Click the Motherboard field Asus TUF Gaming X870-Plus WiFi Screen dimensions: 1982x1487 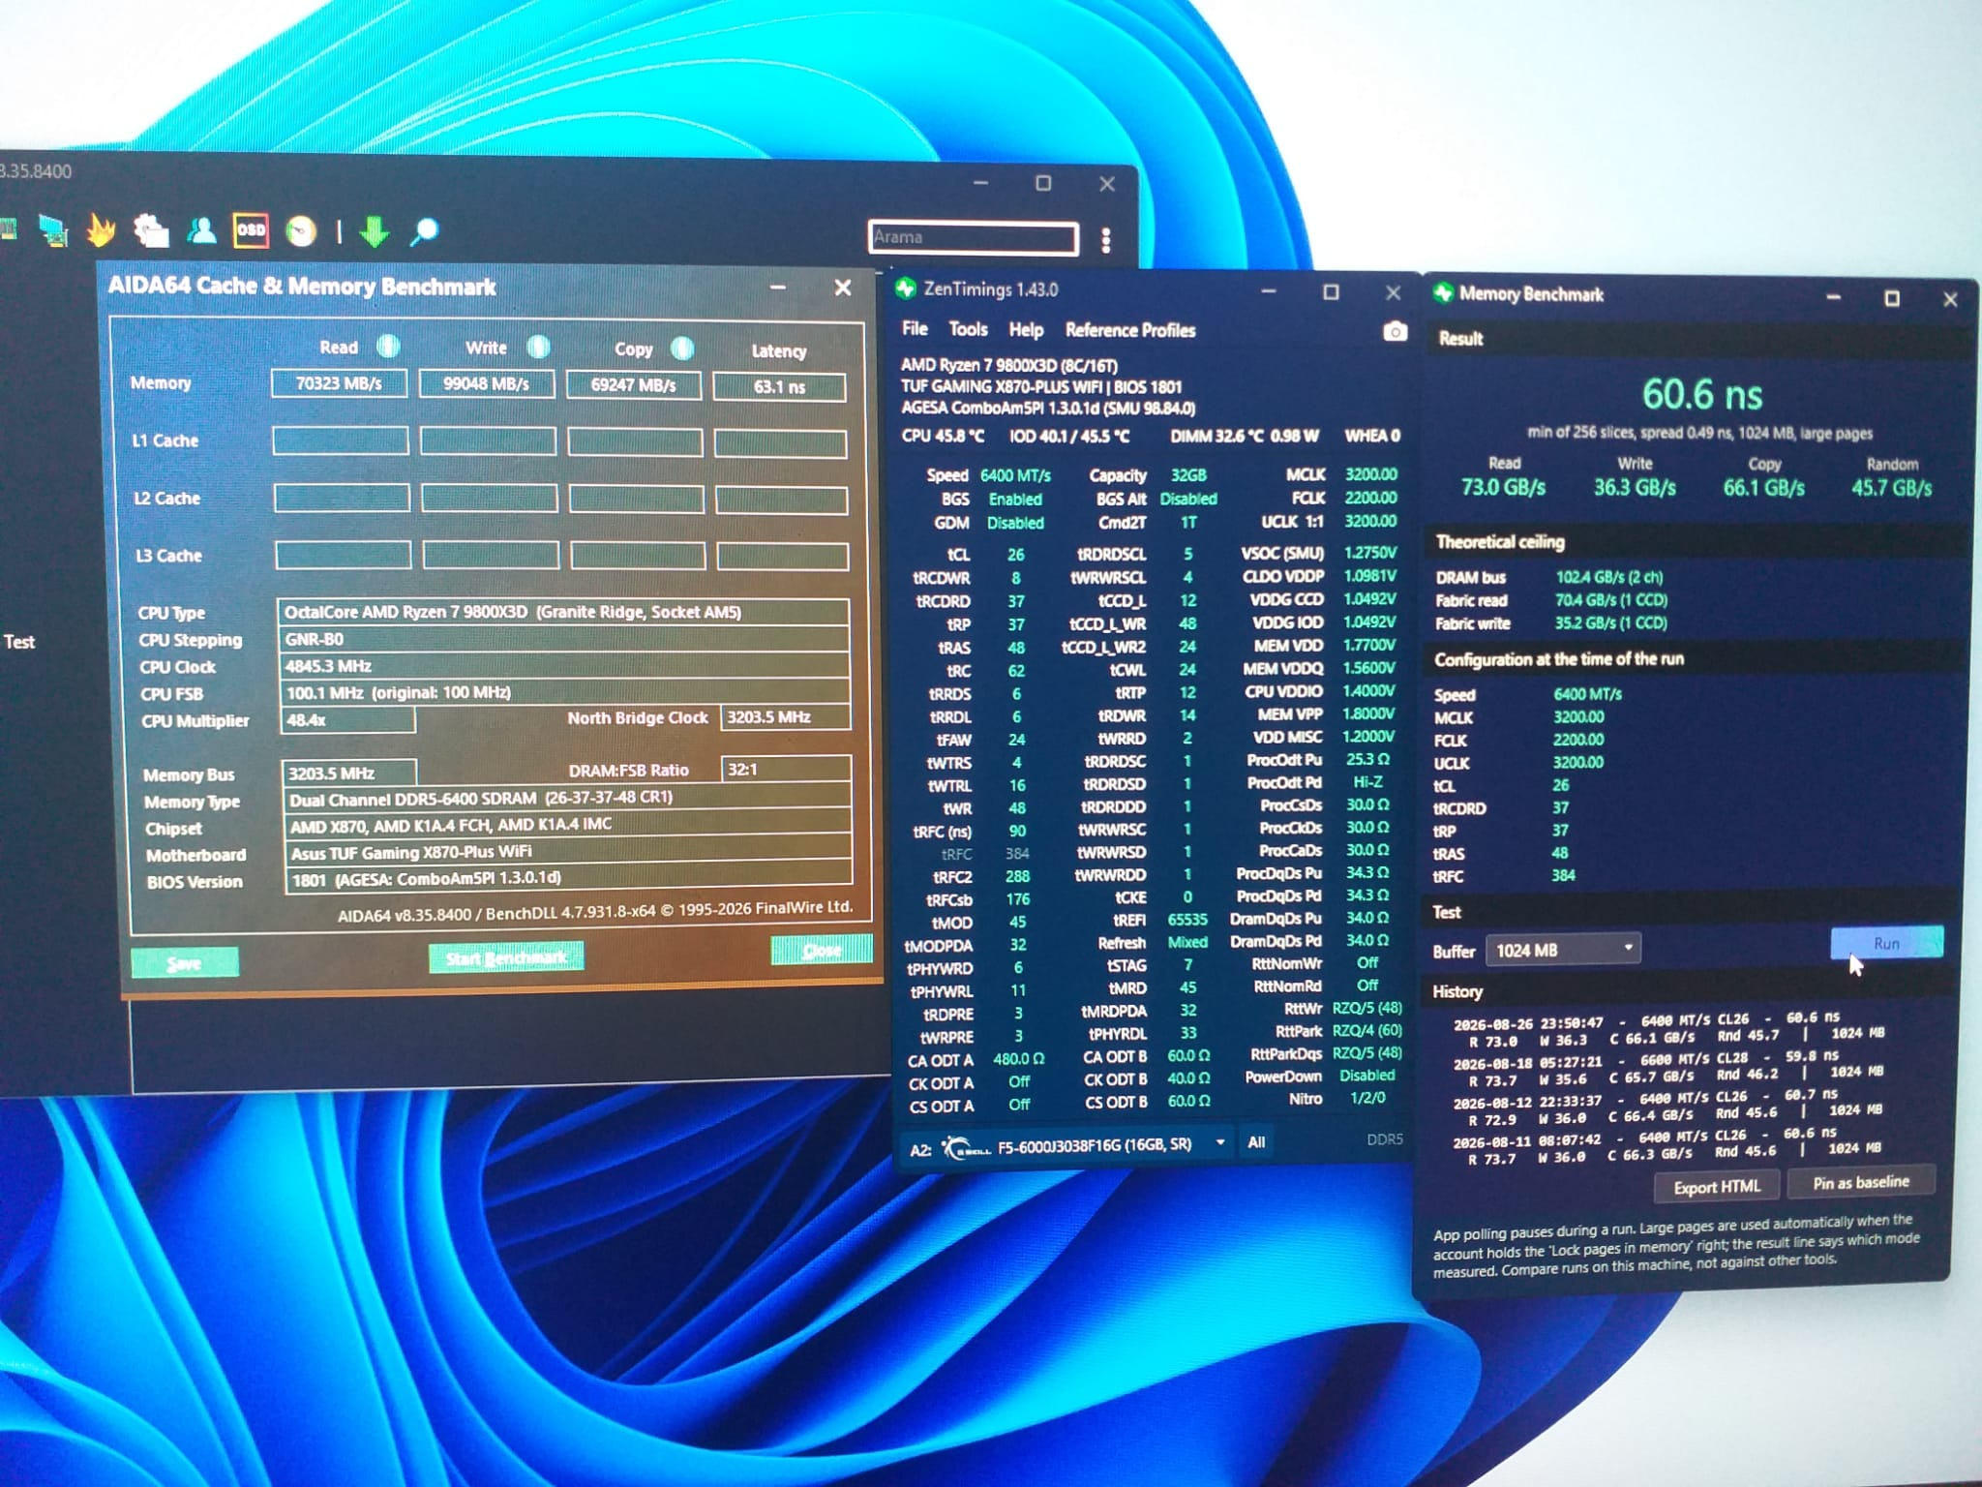click(x=568, y=852)
